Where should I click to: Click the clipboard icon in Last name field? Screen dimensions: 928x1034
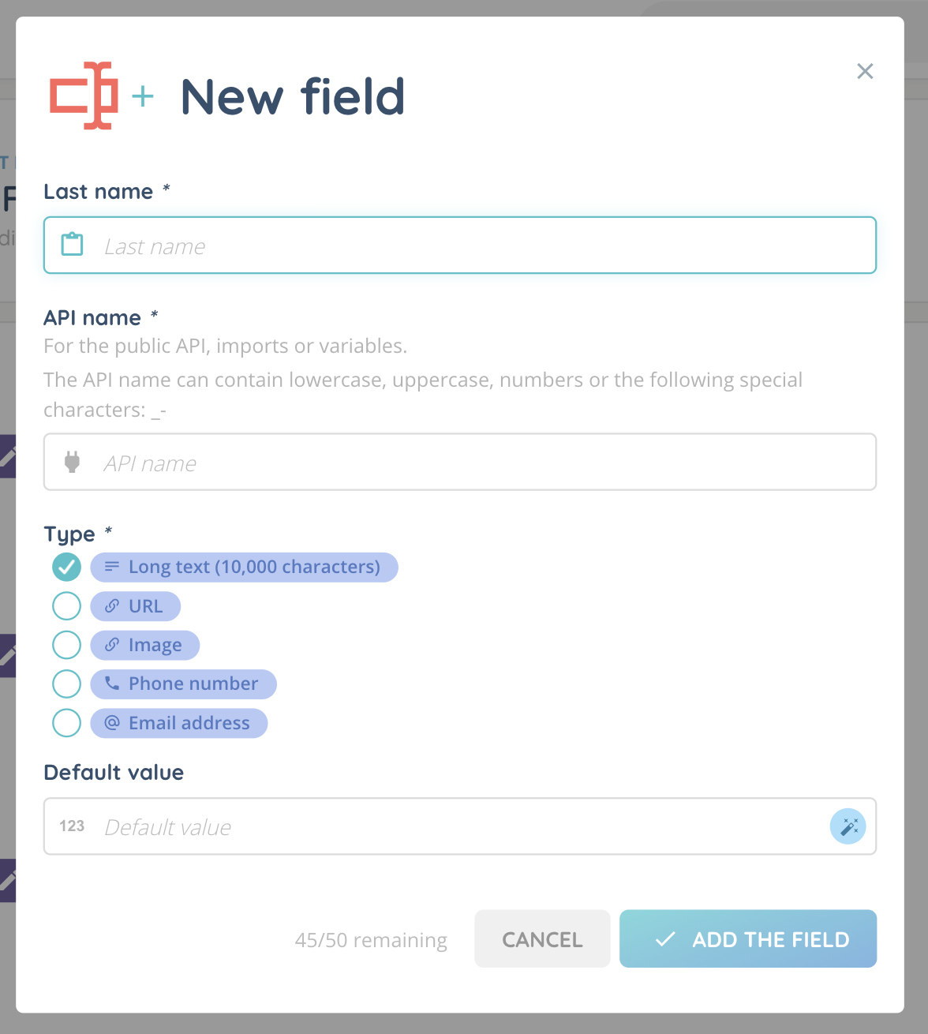pyautogui.click(x=73, y=245)
